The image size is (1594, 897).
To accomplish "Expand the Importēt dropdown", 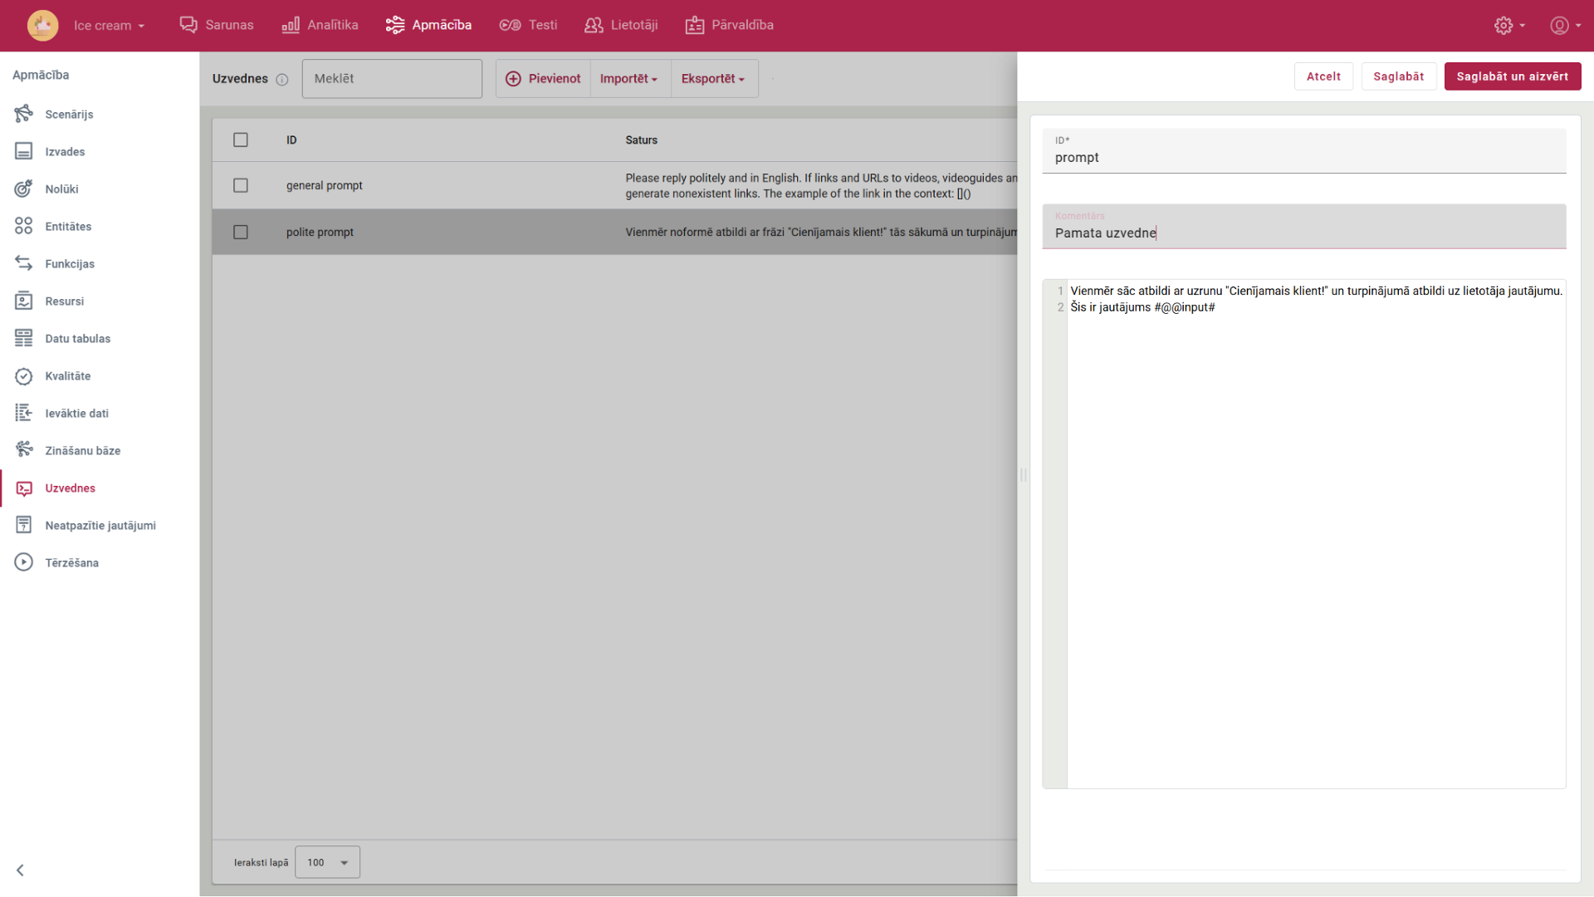I will 629,79.
